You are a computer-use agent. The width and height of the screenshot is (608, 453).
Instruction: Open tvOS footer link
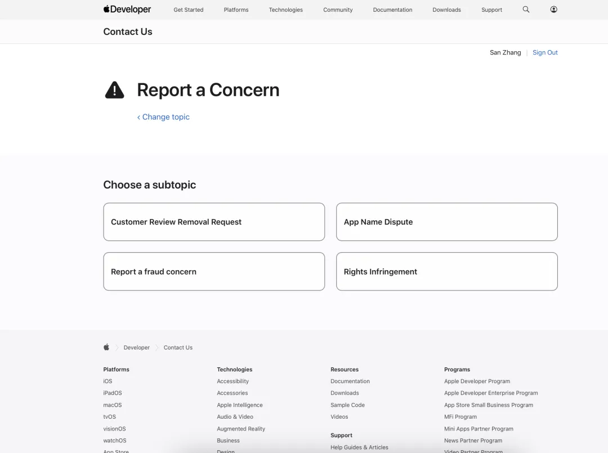[x=109, y=416]
